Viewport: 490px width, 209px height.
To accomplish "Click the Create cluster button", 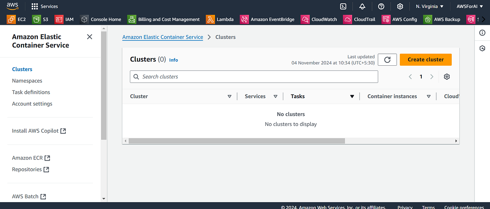I will pyautogui.click(x=425, y=59).
